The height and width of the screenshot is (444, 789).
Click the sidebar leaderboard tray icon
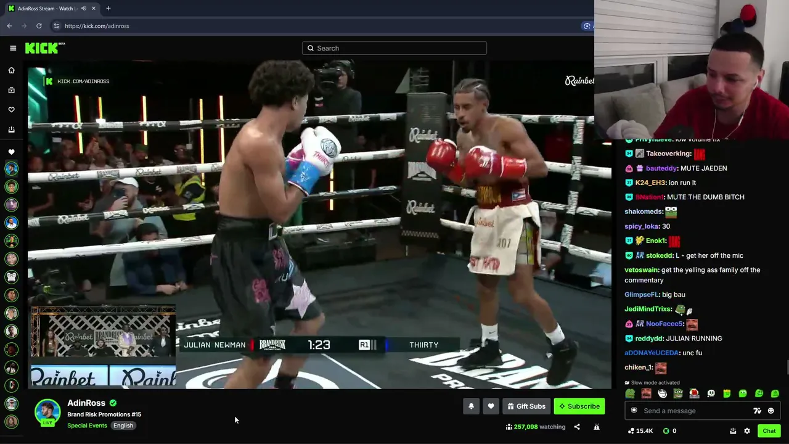(11, 129)
